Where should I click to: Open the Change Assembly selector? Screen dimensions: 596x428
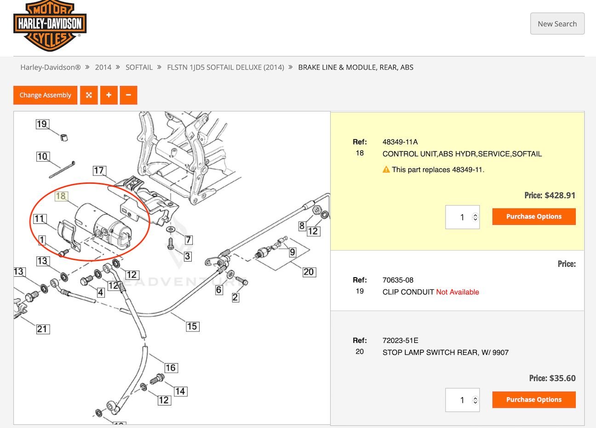45,95
